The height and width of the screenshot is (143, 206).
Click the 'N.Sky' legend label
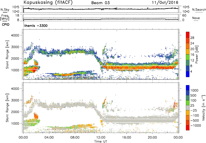tap(5, 10)
